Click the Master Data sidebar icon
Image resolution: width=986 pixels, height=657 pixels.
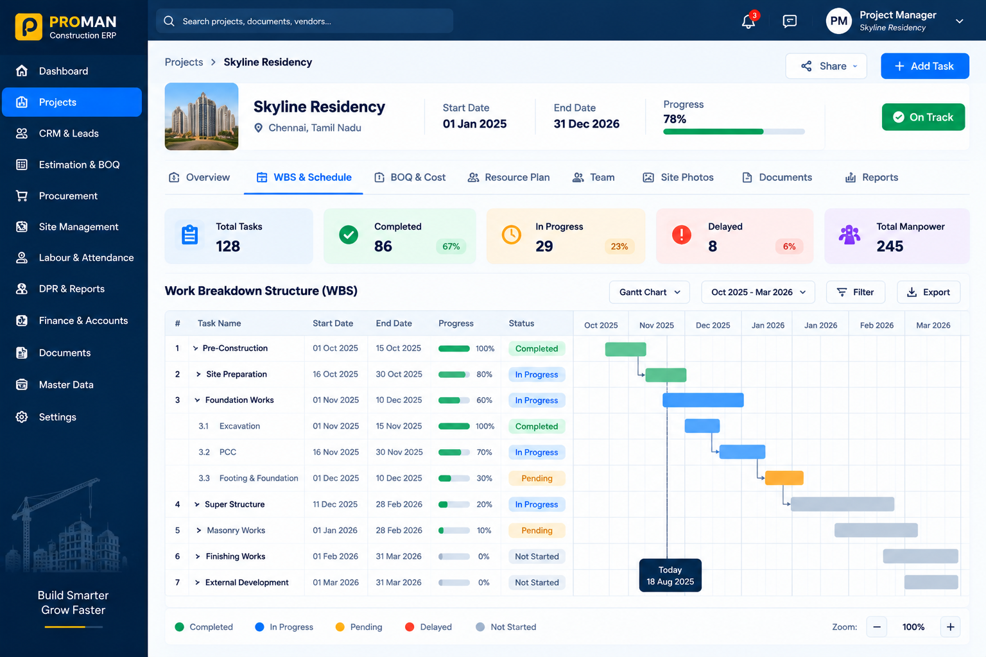pos(22,384)
